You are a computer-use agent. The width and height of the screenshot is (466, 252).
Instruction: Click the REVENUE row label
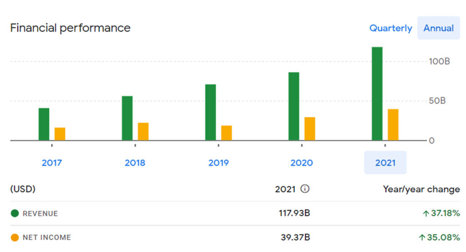40,213
